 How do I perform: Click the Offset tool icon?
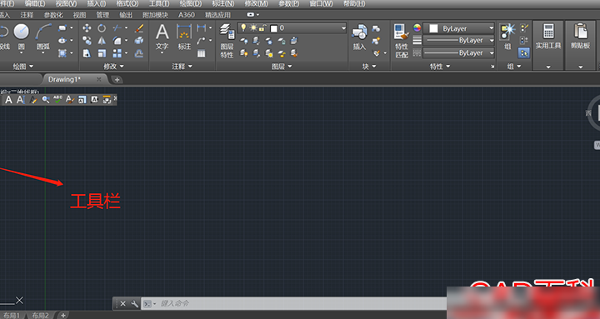[x=139, y=53]
